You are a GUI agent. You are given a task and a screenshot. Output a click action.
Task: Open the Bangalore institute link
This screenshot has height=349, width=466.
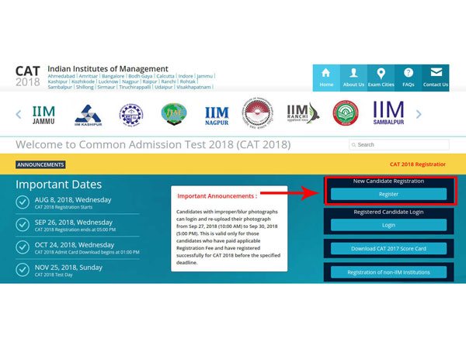(x=113, y=76)
